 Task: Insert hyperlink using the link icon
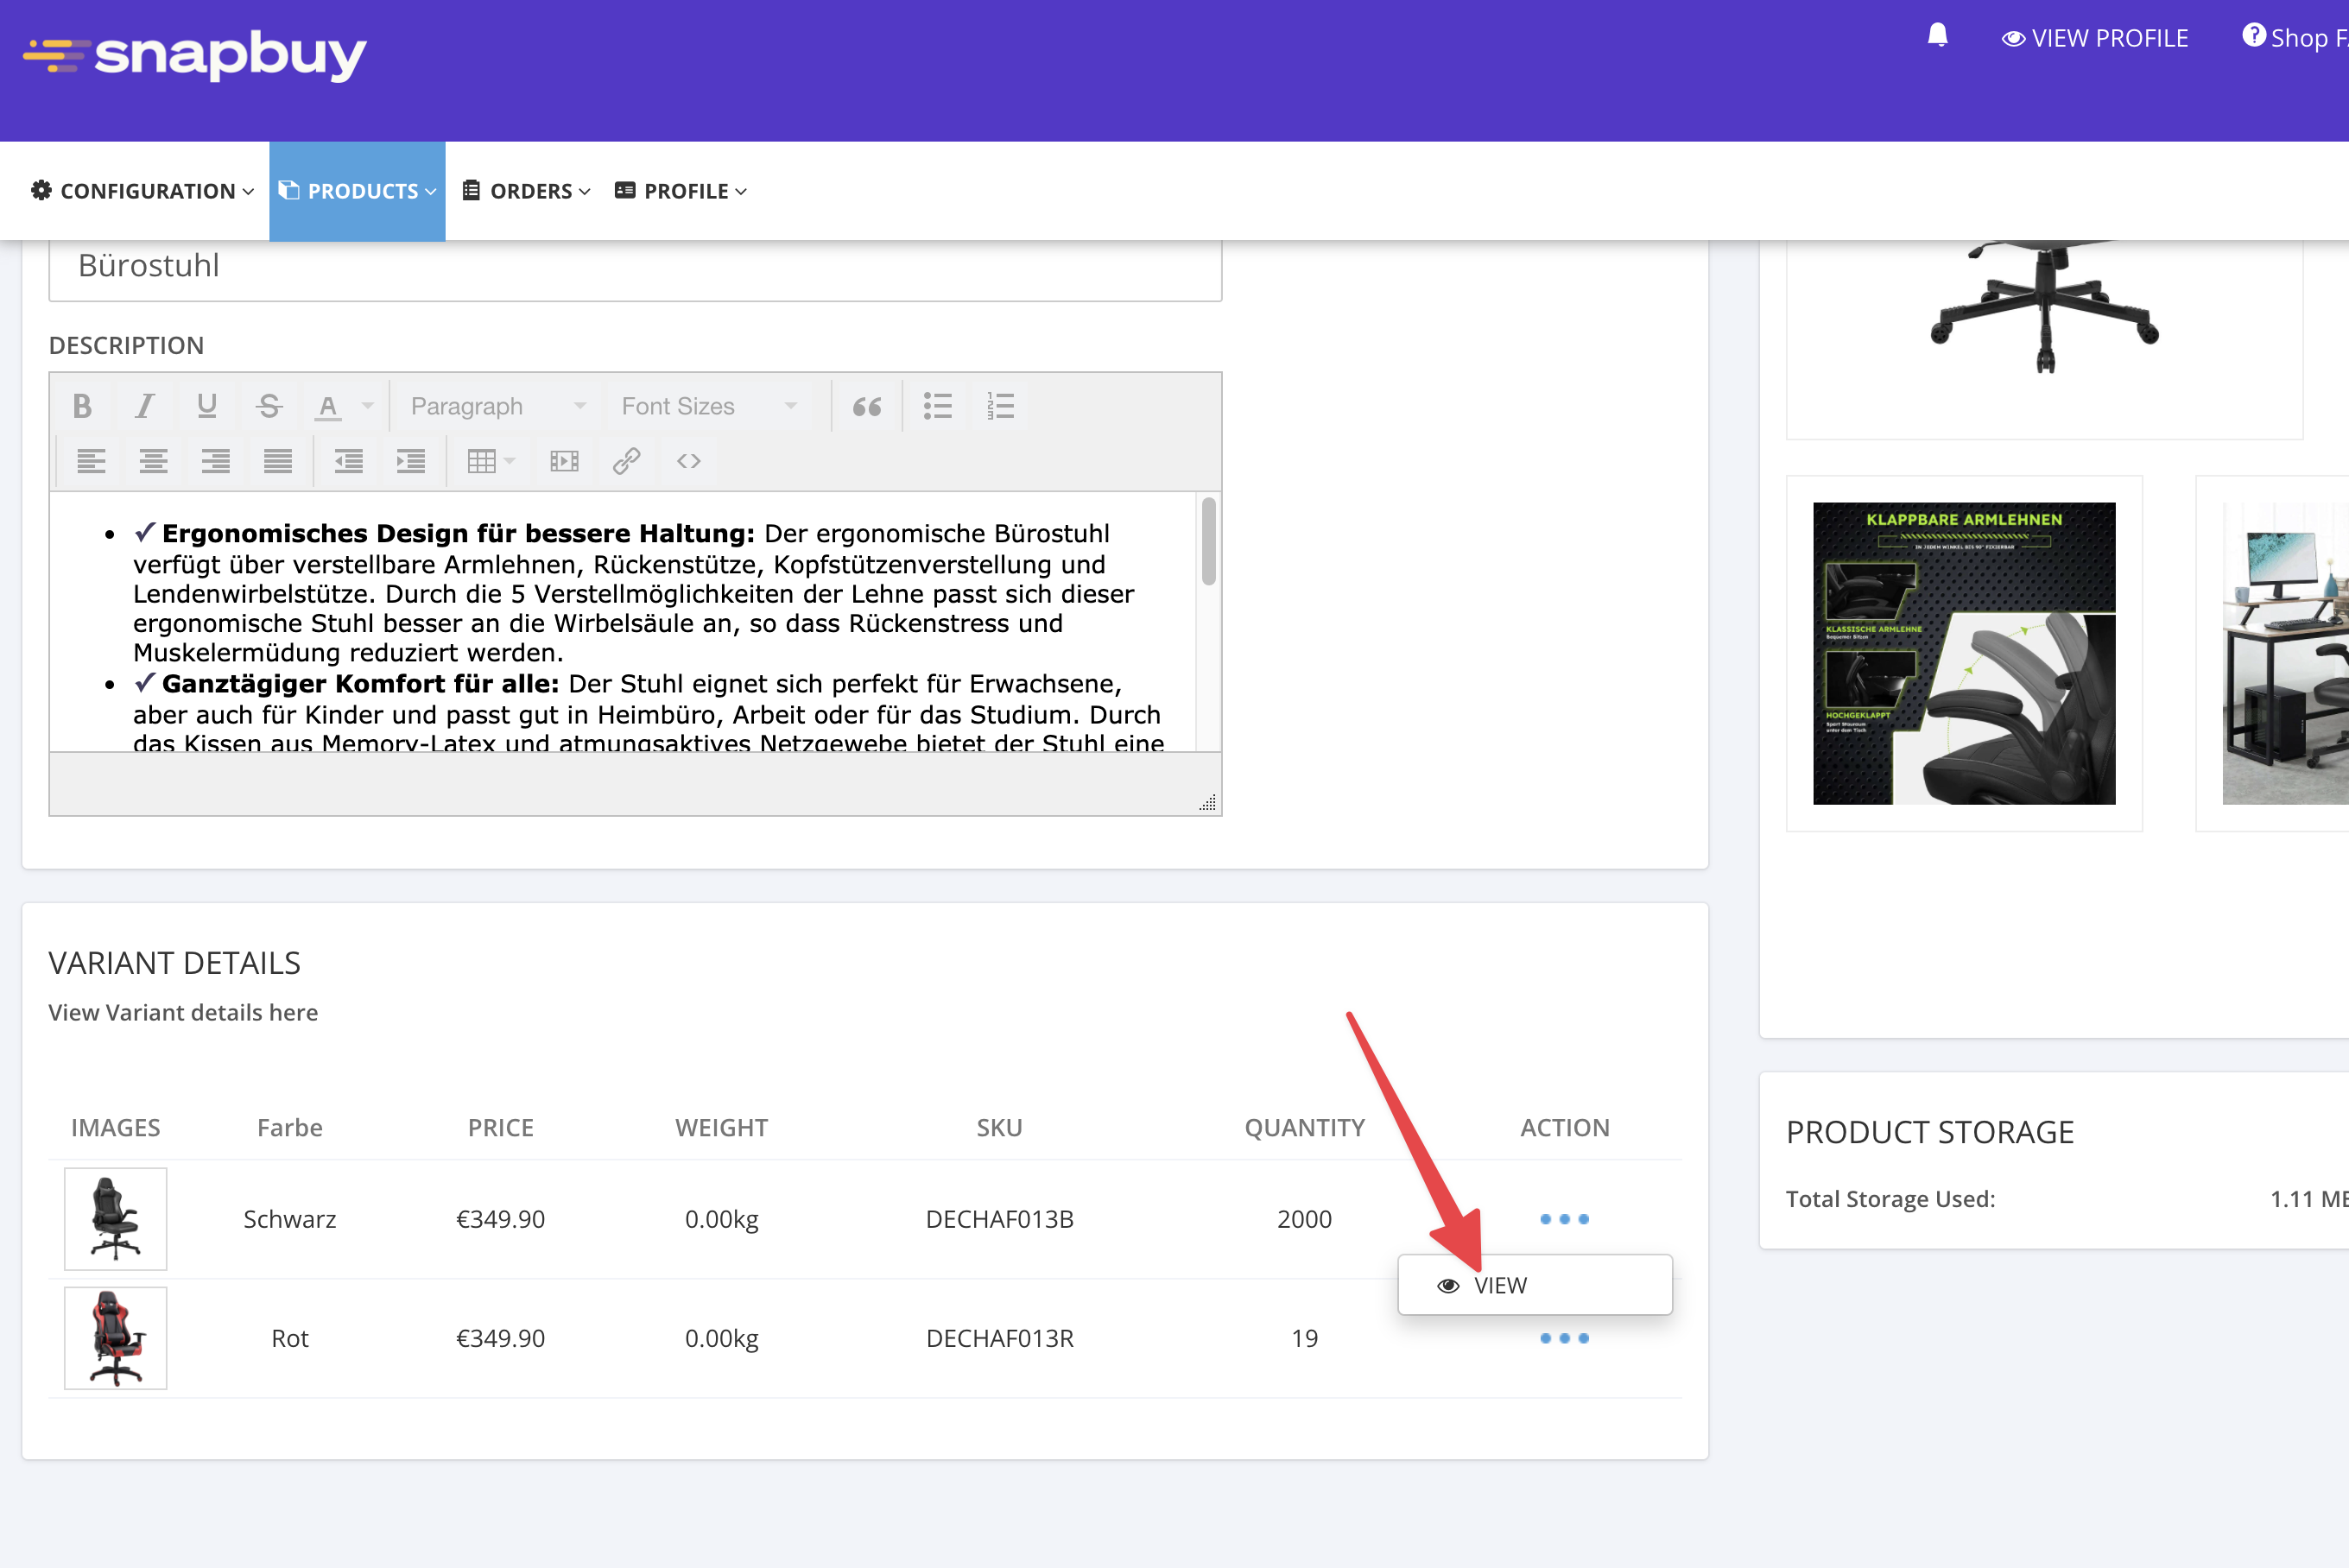point(626,461)
